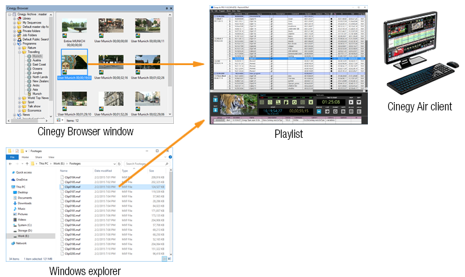Open the Austria roll in Cinegy Browser

click(37, 60)
